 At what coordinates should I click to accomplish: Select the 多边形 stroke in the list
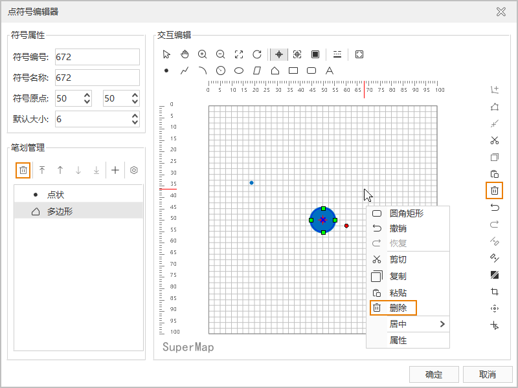[x=78, y=211]
